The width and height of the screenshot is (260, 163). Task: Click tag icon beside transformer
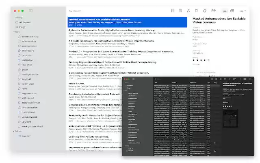tap(19, 112)
